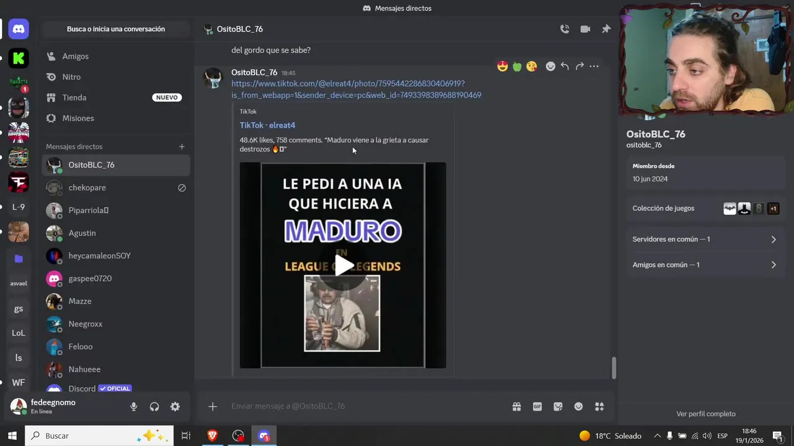Open chat with Piparriola
The image size is (794, 446).
pyautogui.click(x=116, y=211)
